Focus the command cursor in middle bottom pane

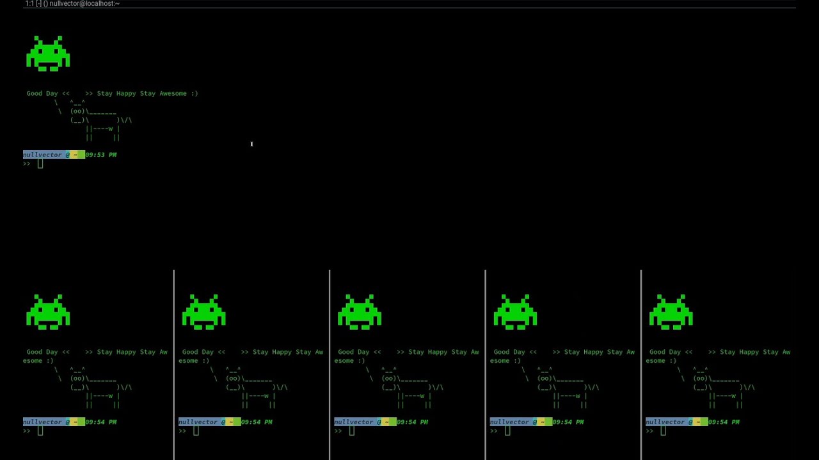(352, 431)
